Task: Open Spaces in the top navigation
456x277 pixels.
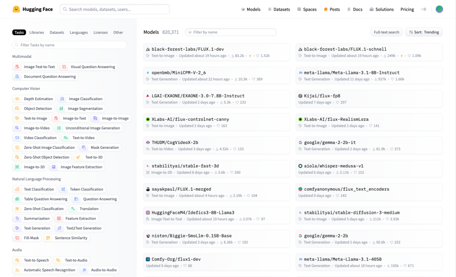Action: click(x=307, y=9)
